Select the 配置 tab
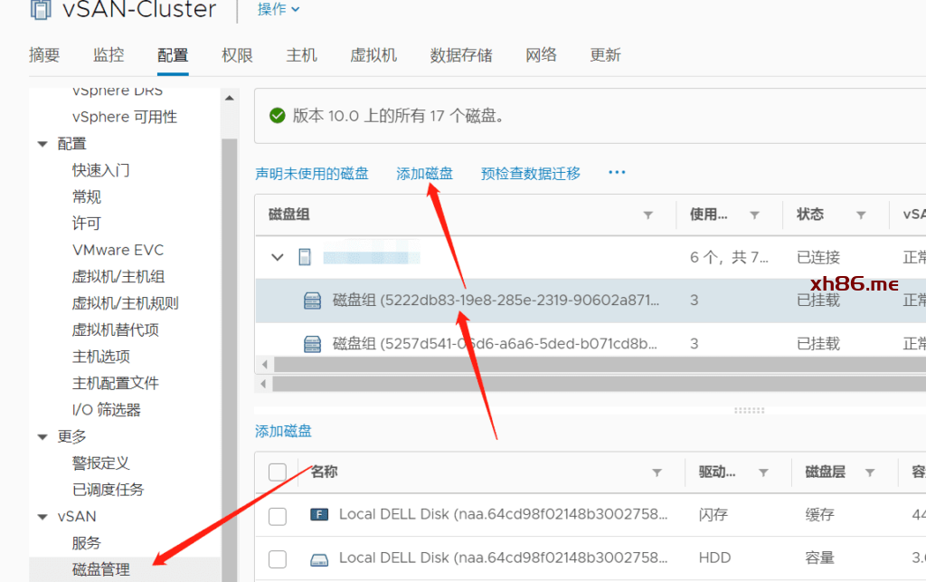The image size is (926, 582). coord(173,55)
